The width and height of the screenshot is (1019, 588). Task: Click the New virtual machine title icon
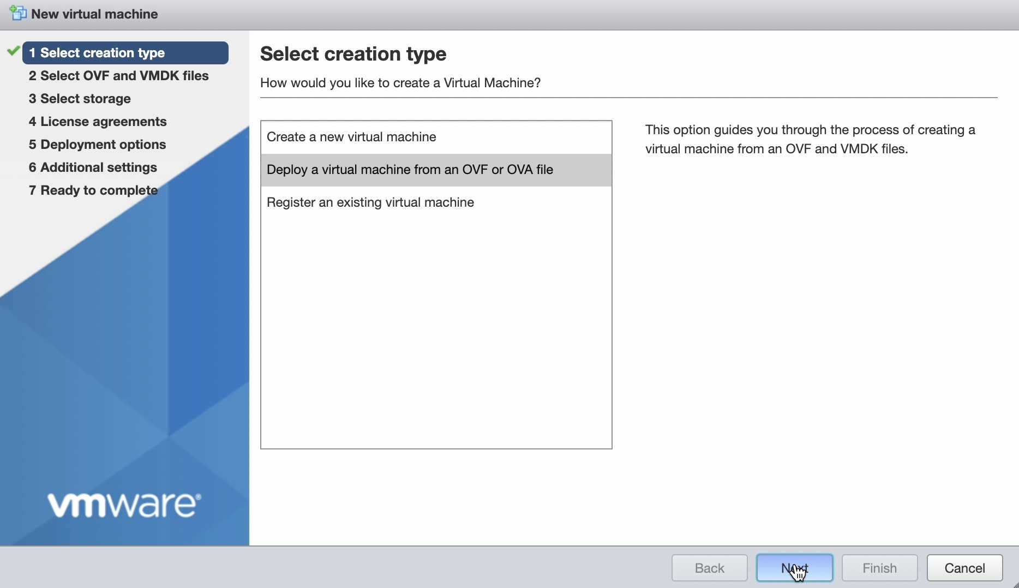(x=18, y=13)
